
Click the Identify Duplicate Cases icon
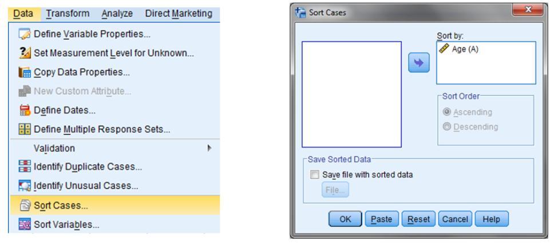[25, 167]
